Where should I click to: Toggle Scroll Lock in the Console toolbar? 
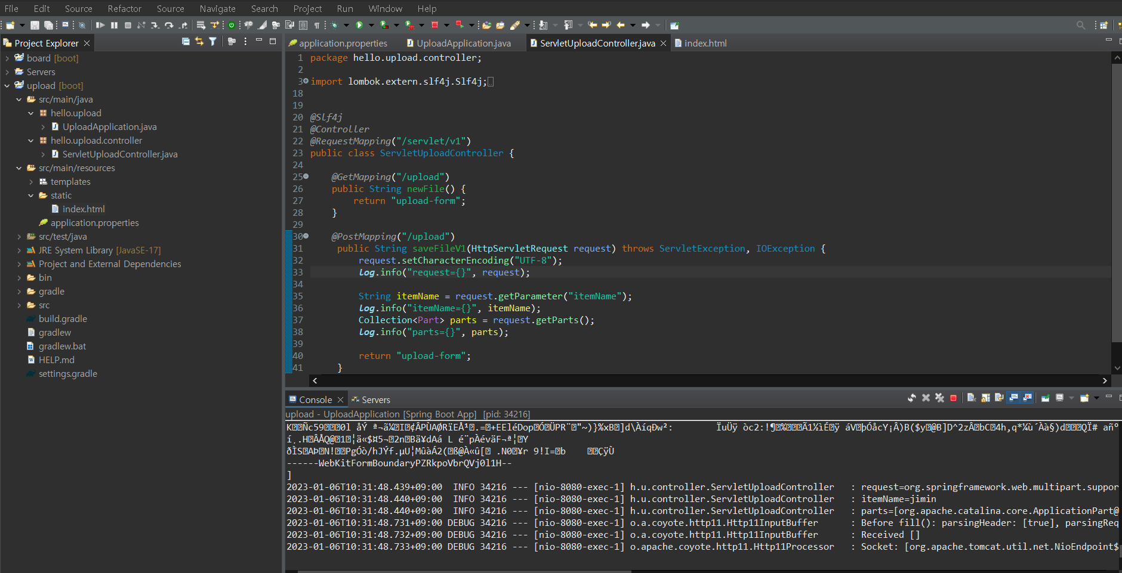(x=985, y=398)
